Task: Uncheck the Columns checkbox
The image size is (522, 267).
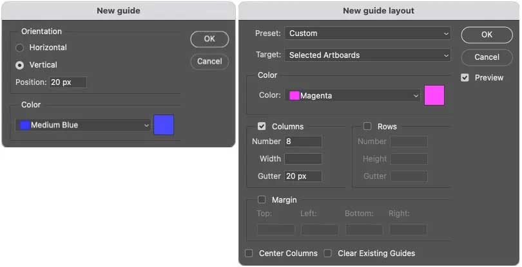Action: point(262,127)
